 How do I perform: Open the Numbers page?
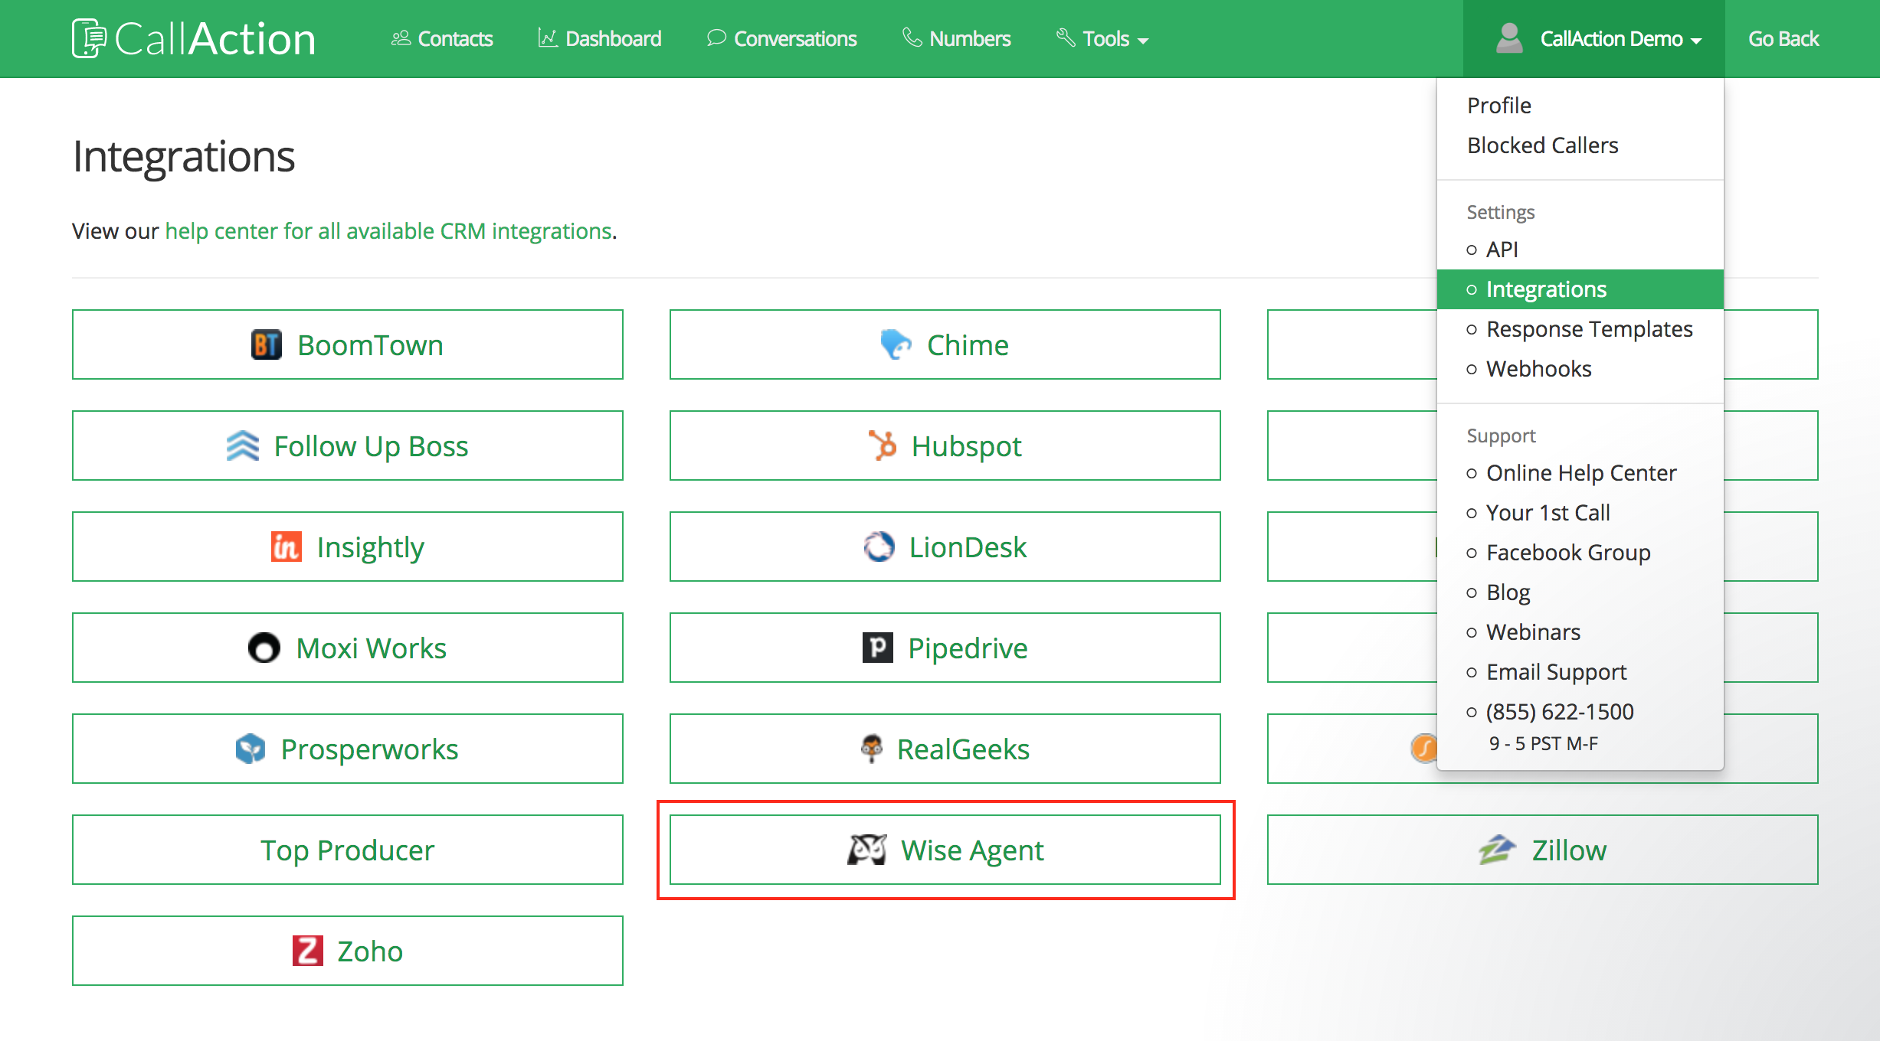pos(957,38)
